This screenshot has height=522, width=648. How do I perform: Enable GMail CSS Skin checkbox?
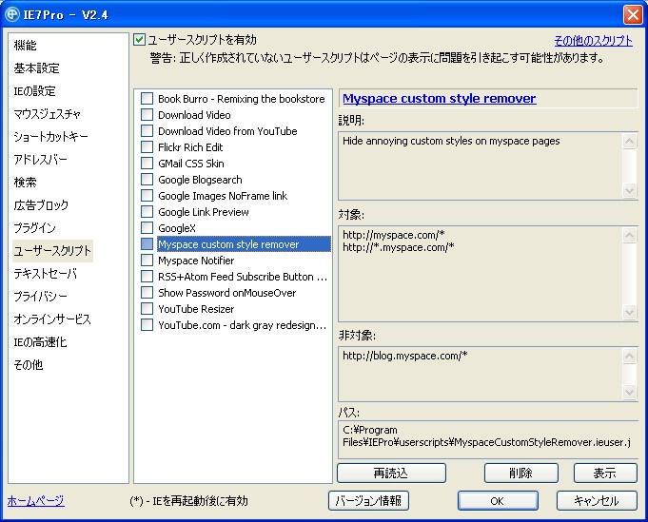[147, 164]
